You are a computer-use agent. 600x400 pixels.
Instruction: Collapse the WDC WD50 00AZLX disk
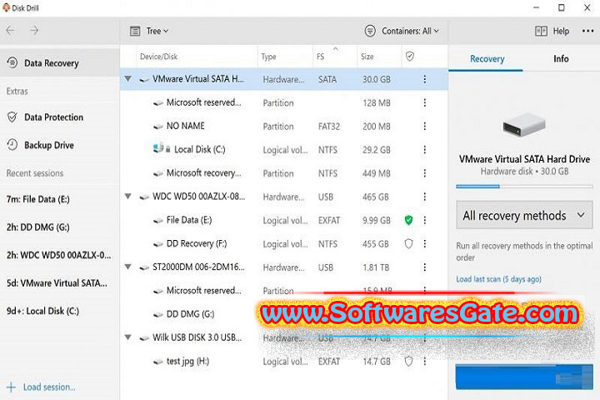point(128,197)
